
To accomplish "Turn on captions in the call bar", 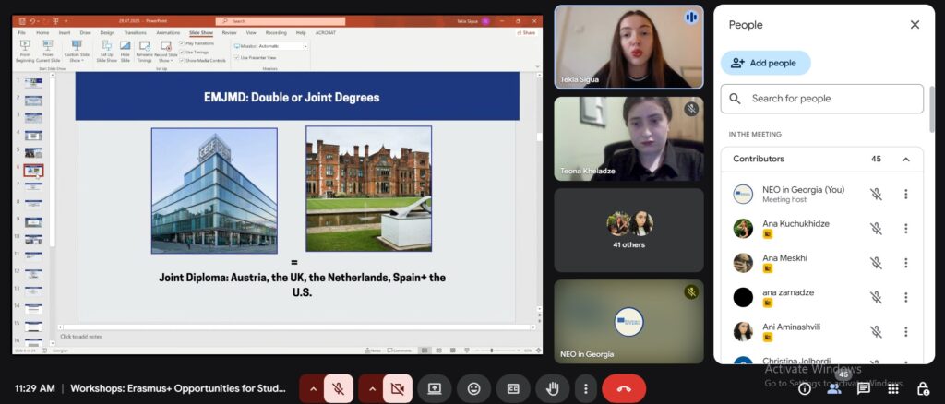I will (513, 389).
